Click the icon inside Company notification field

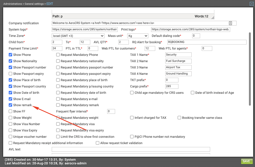tap(230, 23)
